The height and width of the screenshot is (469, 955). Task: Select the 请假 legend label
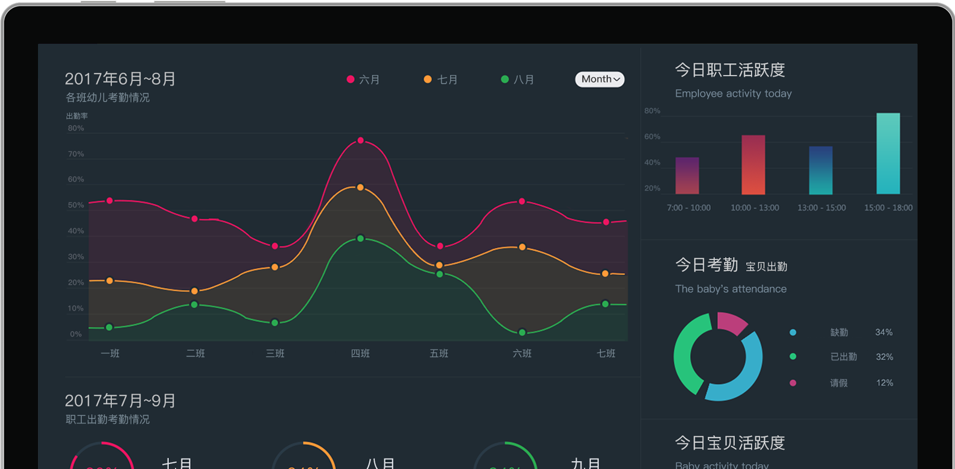[x=839, y=383]
